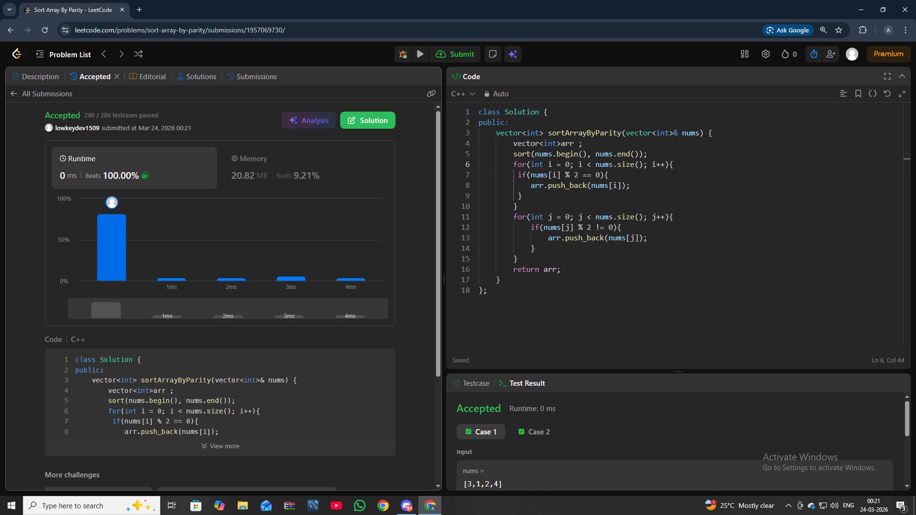Open the layout grid icon
Viewport: 916px width, 515px height.
click(744, 54)
